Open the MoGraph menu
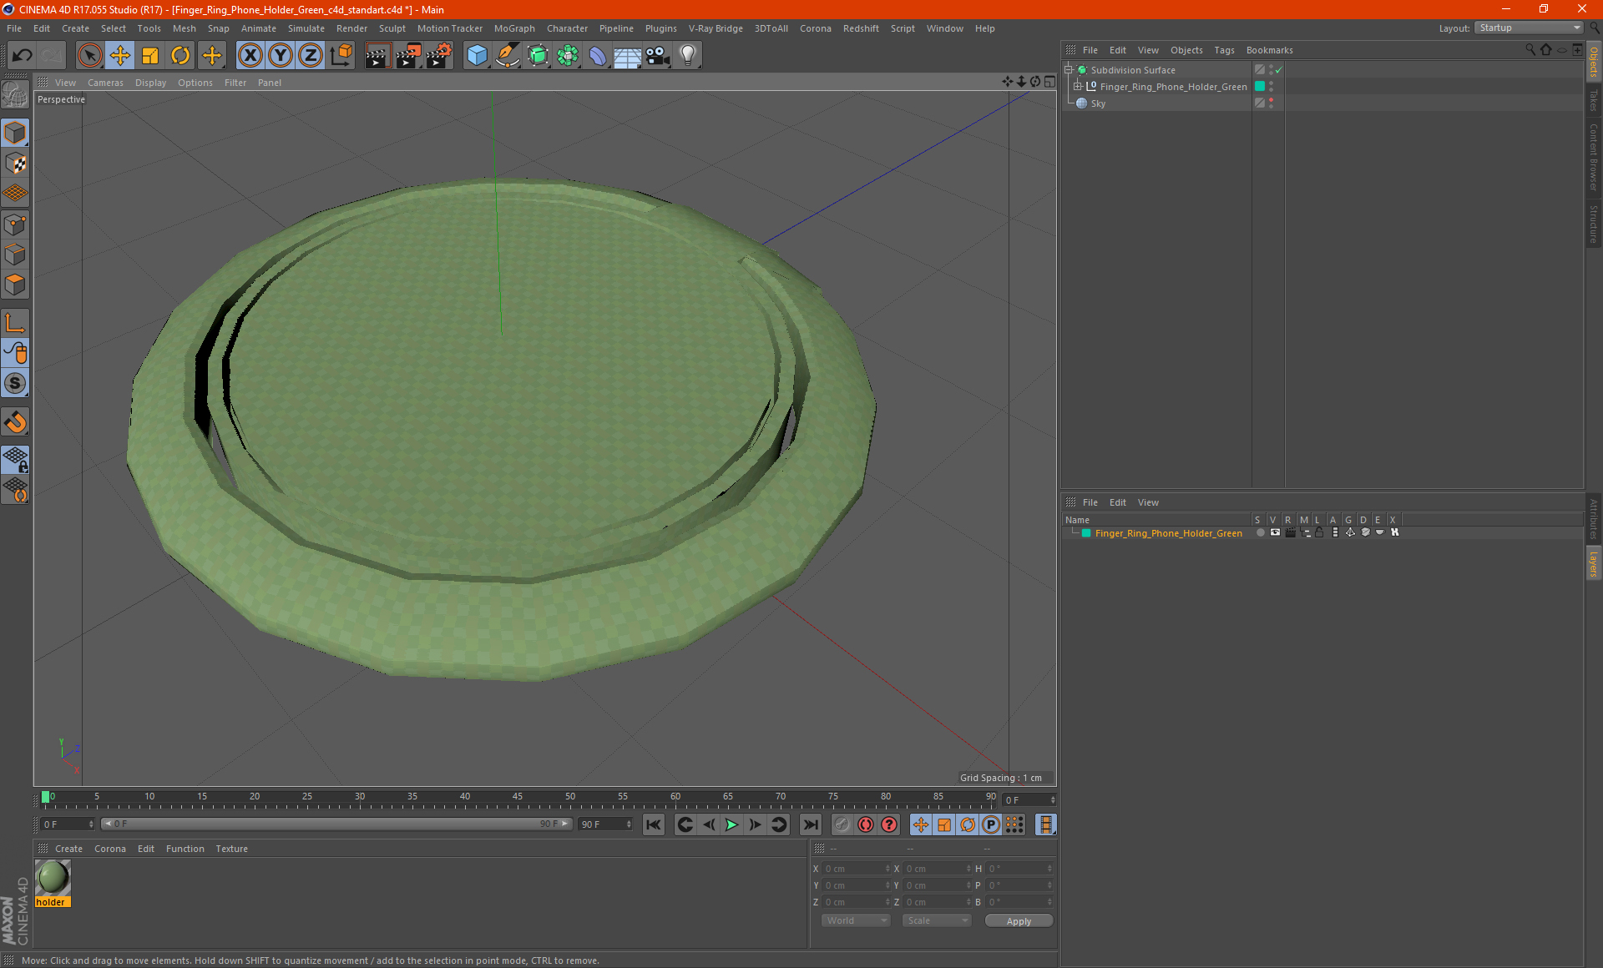The image size is (1603, 968). point(514,28)
